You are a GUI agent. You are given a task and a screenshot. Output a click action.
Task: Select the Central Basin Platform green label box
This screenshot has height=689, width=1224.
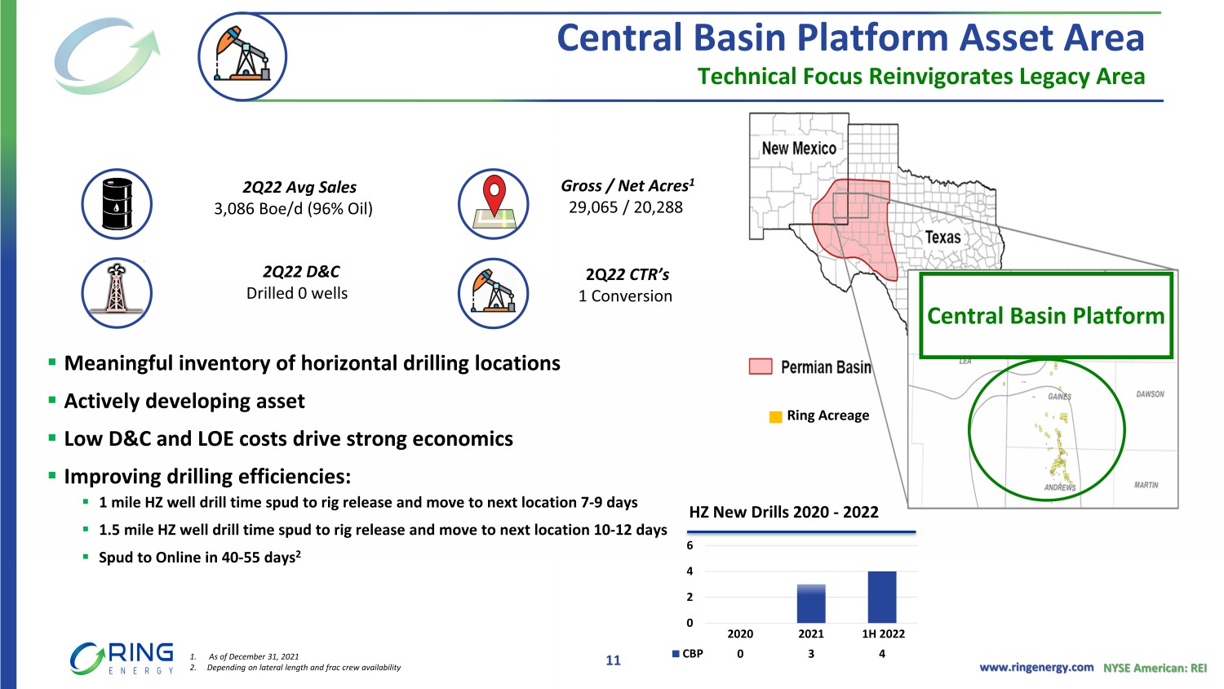click(1045, 316)
